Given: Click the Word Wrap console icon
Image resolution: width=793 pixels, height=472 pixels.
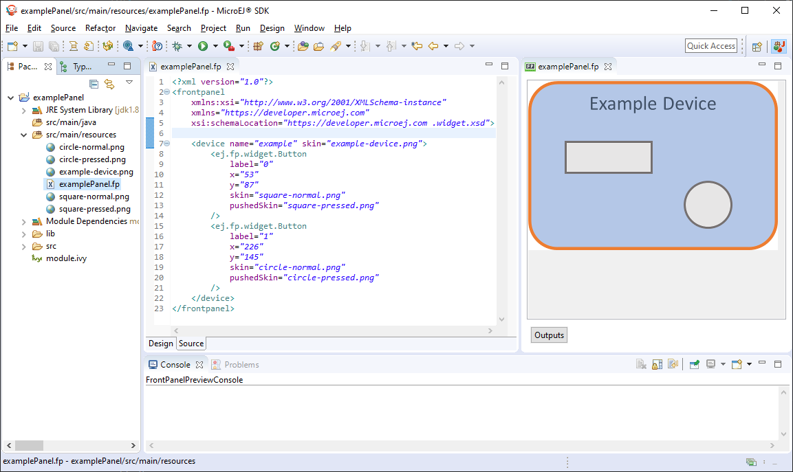Looking at the screenshot, I should coord(673,364).
